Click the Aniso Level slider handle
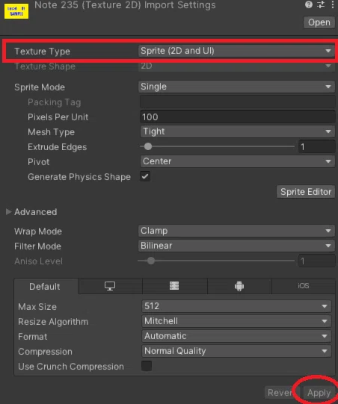This screenshot has width=338, height=404. [151, 261]
